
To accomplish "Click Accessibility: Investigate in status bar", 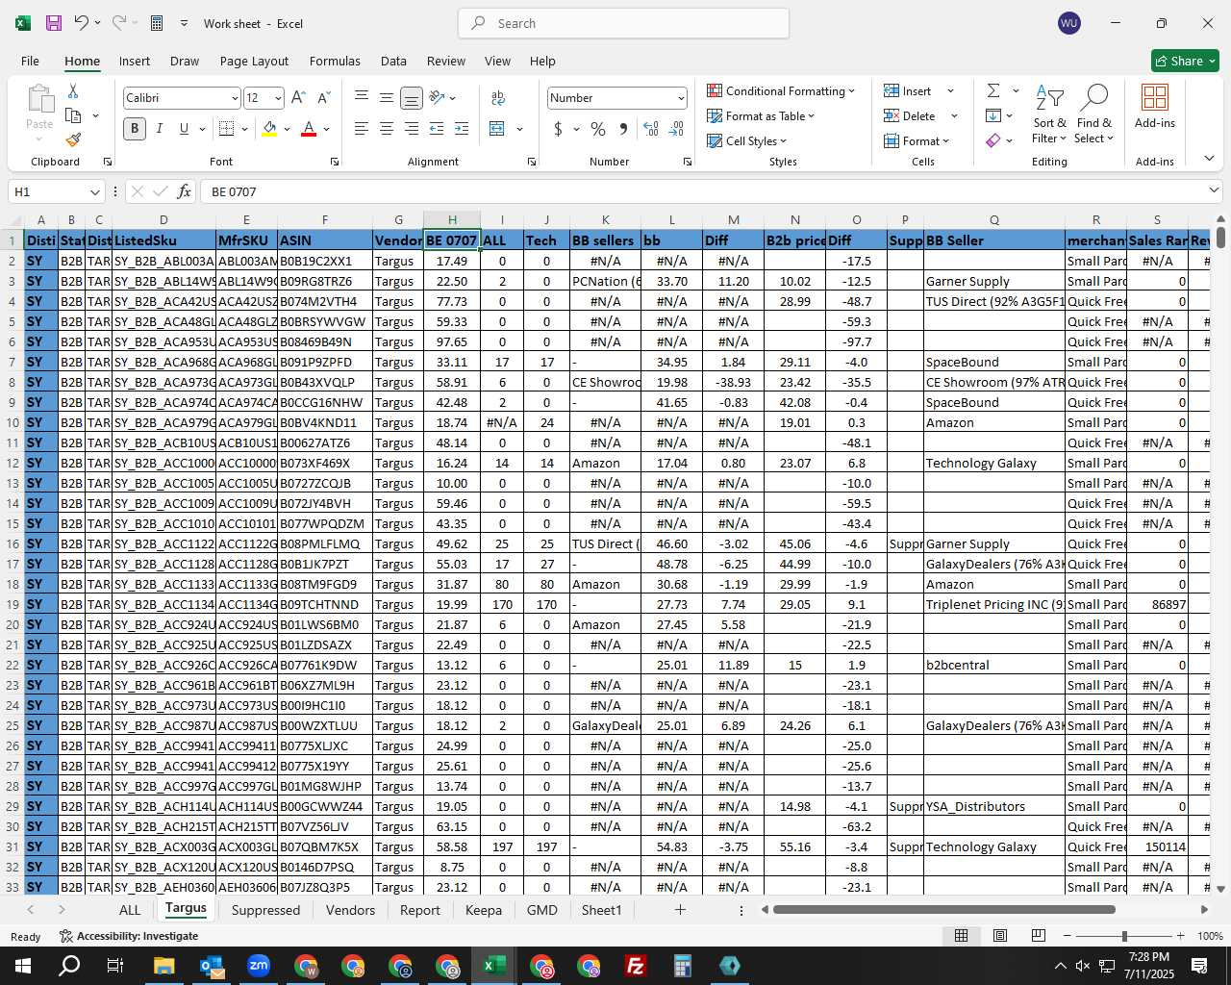I will point(129,936).
